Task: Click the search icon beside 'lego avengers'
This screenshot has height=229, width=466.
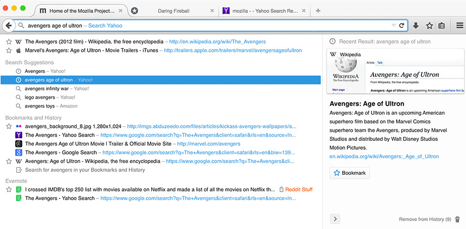Action: (x=18, y=97)
